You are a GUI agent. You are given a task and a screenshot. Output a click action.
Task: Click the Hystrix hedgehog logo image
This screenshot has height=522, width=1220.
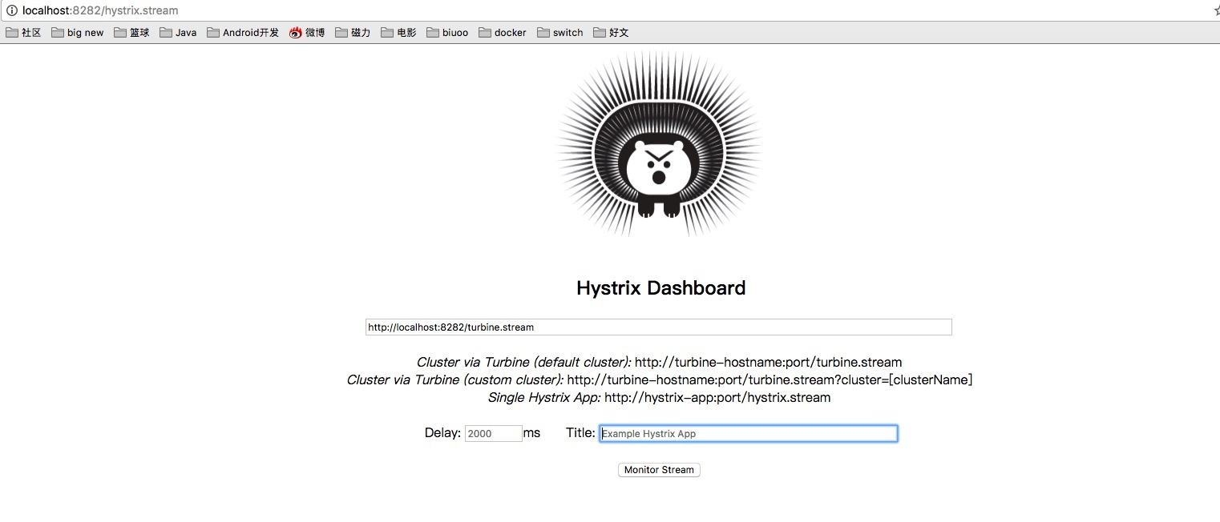point(659,146)
